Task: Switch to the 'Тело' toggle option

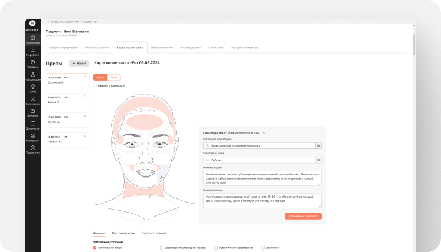Action: tap(113, 78)
